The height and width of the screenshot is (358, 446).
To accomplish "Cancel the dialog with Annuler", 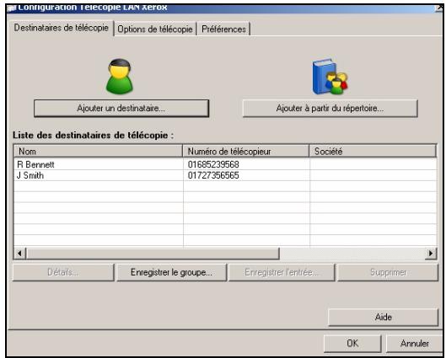I will click(x=415, y=343).
